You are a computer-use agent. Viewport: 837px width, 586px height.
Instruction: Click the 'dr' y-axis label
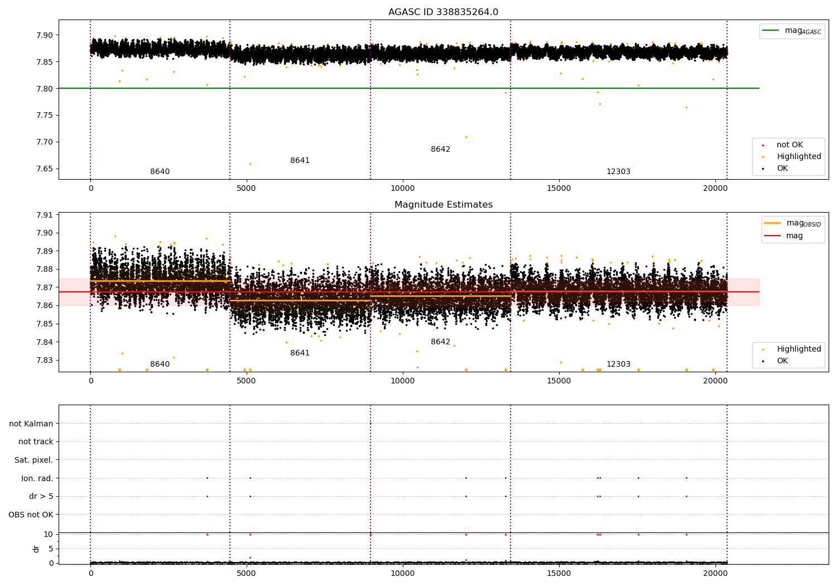(36, 549)
